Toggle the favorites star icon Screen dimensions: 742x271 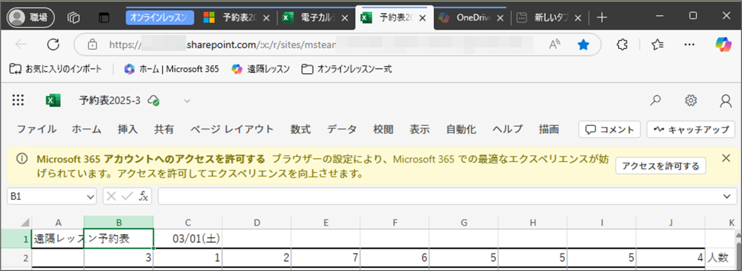(x=584, y=45)
